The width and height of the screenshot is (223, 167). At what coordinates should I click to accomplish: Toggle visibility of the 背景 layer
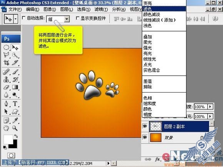click(x=145, y=137)
